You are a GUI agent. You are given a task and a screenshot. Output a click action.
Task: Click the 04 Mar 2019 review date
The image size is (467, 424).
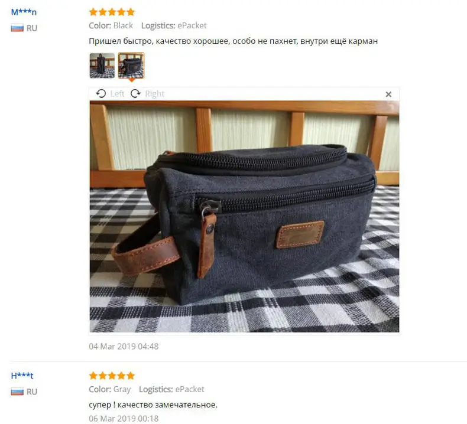pyautogui.click(x=124, y=346)
